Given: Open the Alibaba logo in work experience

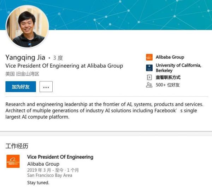Looking at the screenshot, I should pyautogui.click(x=13, y=161).
